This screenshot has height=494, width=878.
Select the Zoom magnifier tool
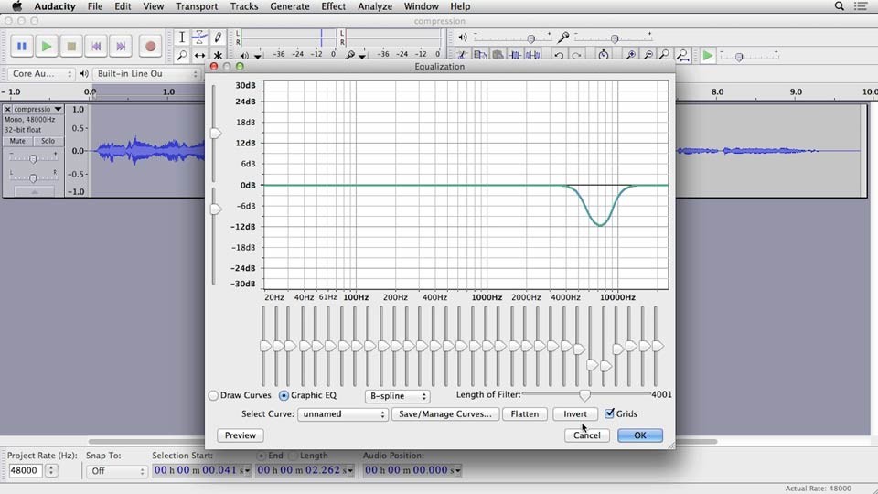pyautogui.click(x=182, y=56)
